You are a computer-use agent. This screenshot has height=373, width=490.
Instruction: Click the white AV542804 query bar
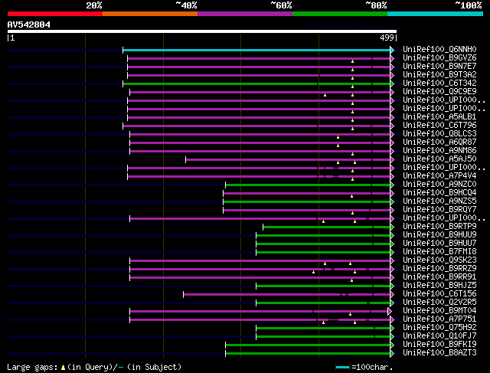click(201, 31)
